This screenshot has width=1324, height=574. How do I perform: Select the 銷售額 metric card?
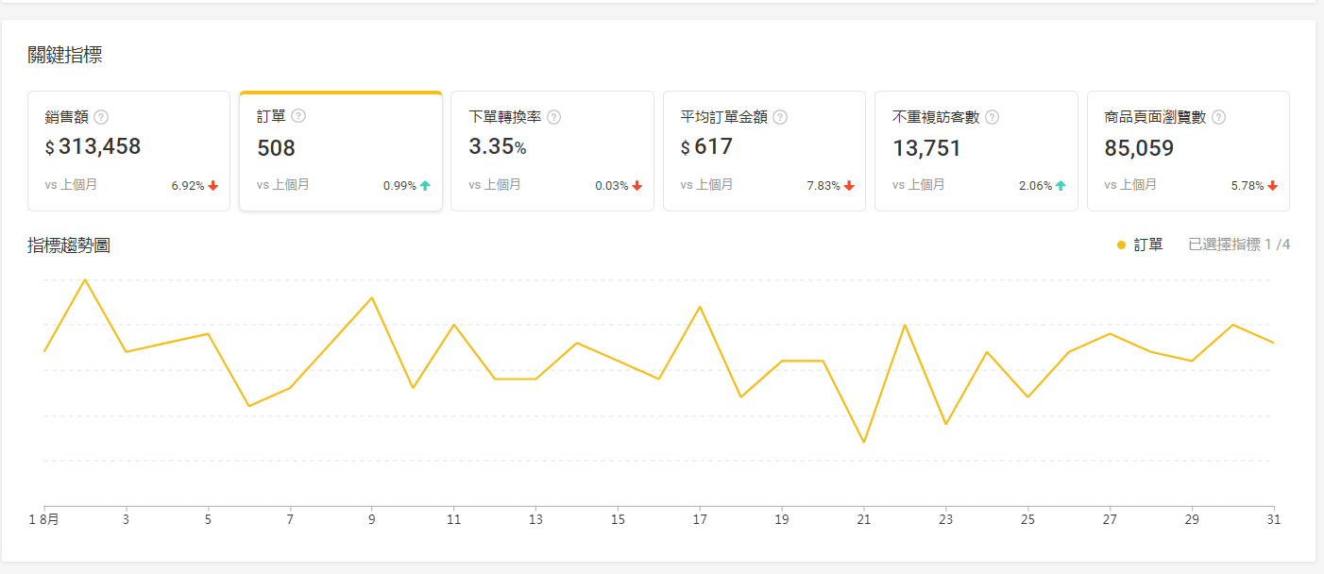129,151
